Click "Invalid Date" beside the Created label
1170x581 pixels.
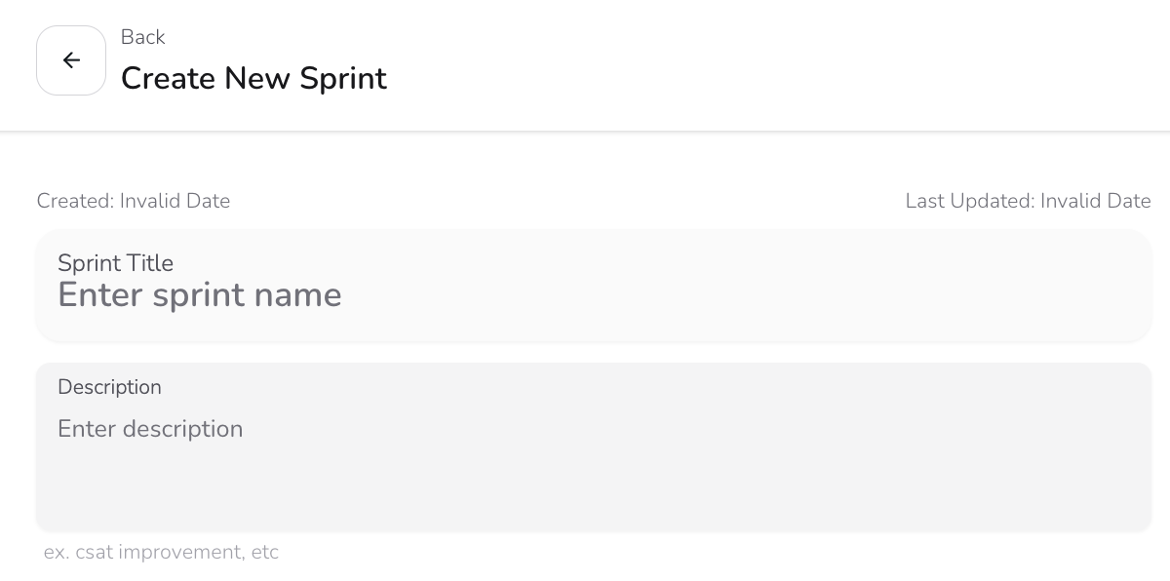point(175,201)
